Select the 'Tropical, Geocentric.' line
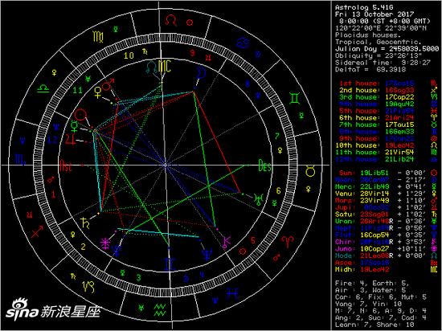 click(379, 42)
